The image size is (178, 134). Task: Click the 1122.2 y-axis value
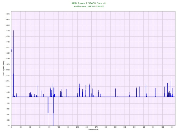(x=8, y=104)
